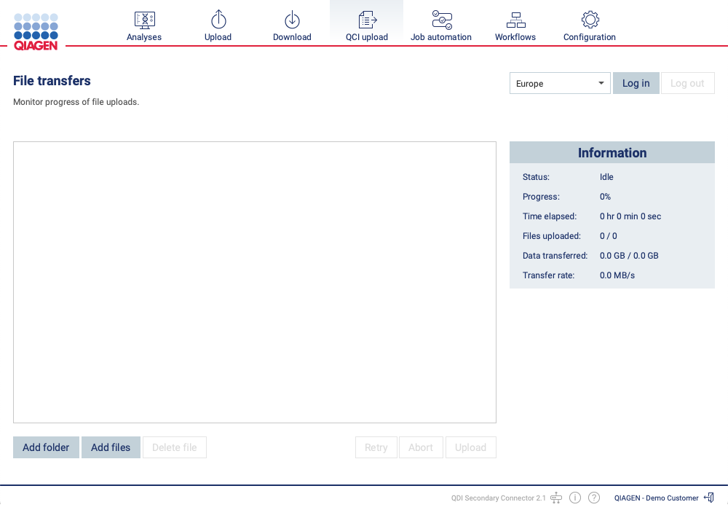Click the QIAGEN logo

[x=36, y=29]
